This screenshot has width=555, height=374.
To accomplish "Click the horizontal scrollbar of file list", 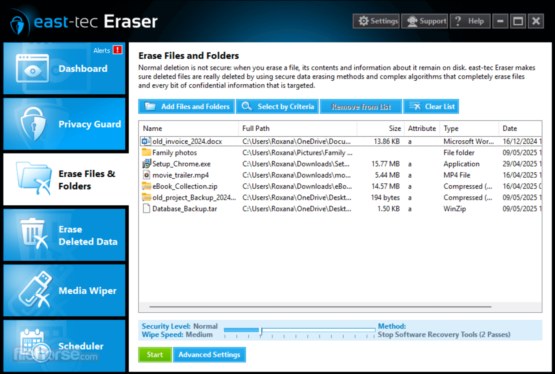I will [320, 306].
